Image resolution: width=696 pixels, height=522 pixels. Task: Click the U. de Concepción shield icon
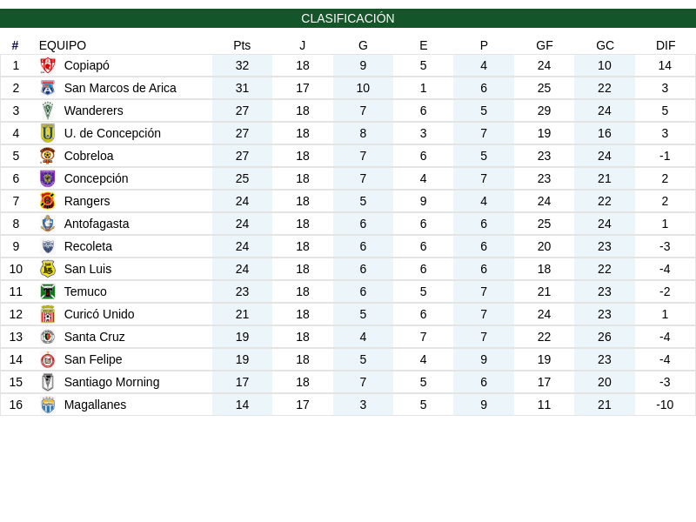48,133
